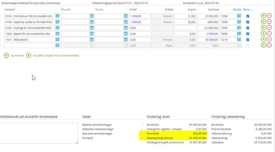Viewport: 275px width, 152px height.
Task: Open löneart lookup on the empty row
Action: [x=57, y=45]
